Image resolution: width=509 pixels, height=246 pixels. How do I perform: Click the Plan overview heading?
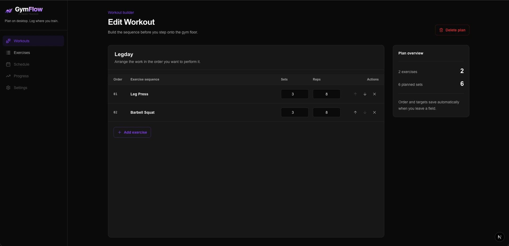click(411, 53)
